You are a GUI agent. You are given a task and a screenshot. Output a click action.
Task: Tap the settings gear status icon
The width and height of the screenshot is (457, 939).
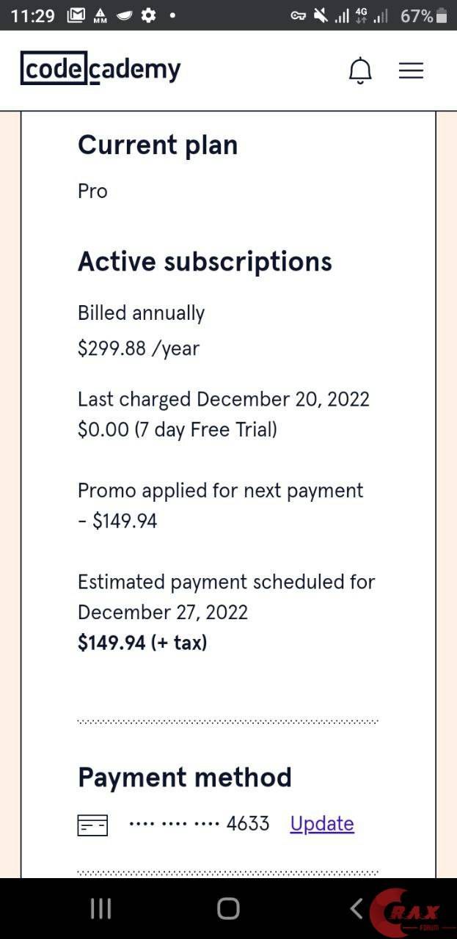(148, 15)
